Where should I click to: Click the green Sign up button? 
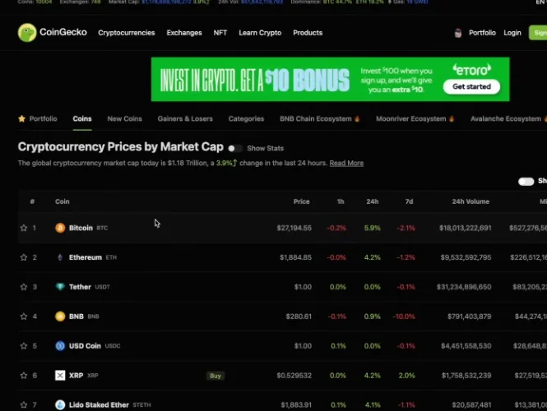pos(538,33)
